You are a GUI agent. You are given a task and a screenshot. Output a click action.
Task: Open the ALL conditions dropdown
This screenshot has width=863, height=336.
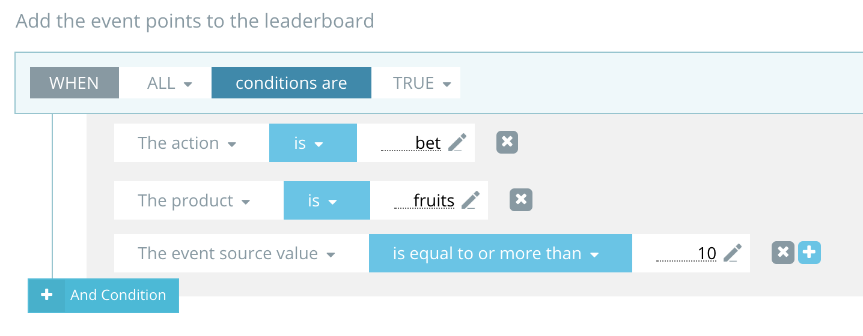tap(169, 83)
